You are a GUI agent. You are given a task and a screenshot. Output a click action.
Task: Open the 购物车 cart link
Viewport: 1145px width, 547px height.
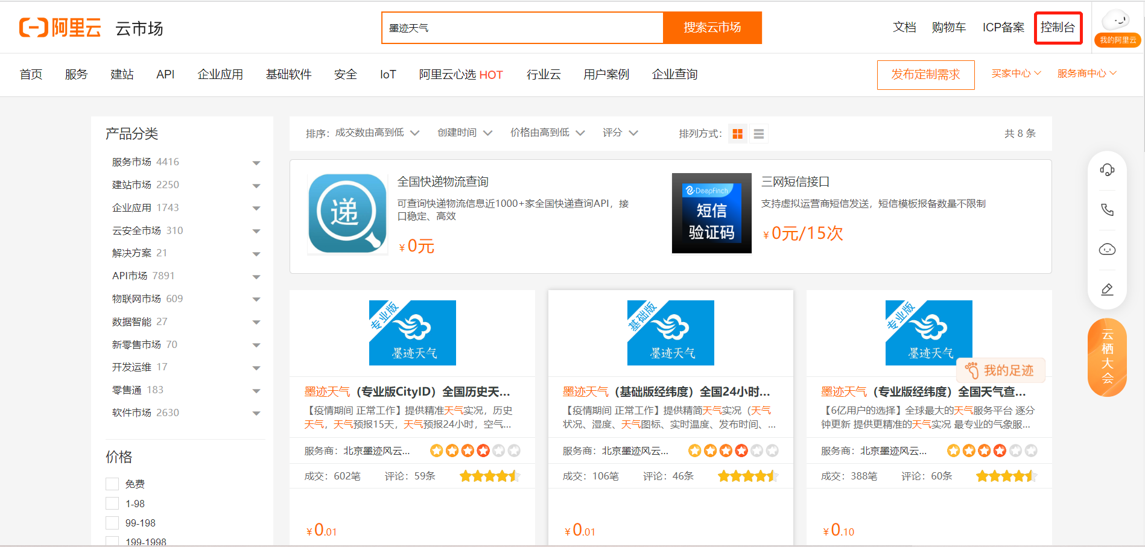click(x=949, y=28)
